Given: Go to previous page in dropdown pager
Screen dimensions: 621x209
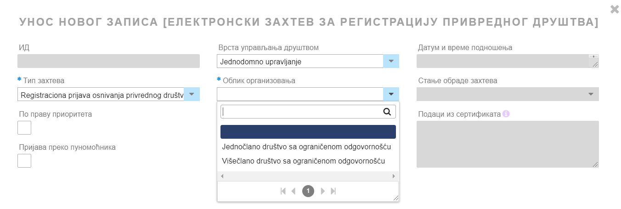Looking at the screenshot, I should (x=294, y=191).
